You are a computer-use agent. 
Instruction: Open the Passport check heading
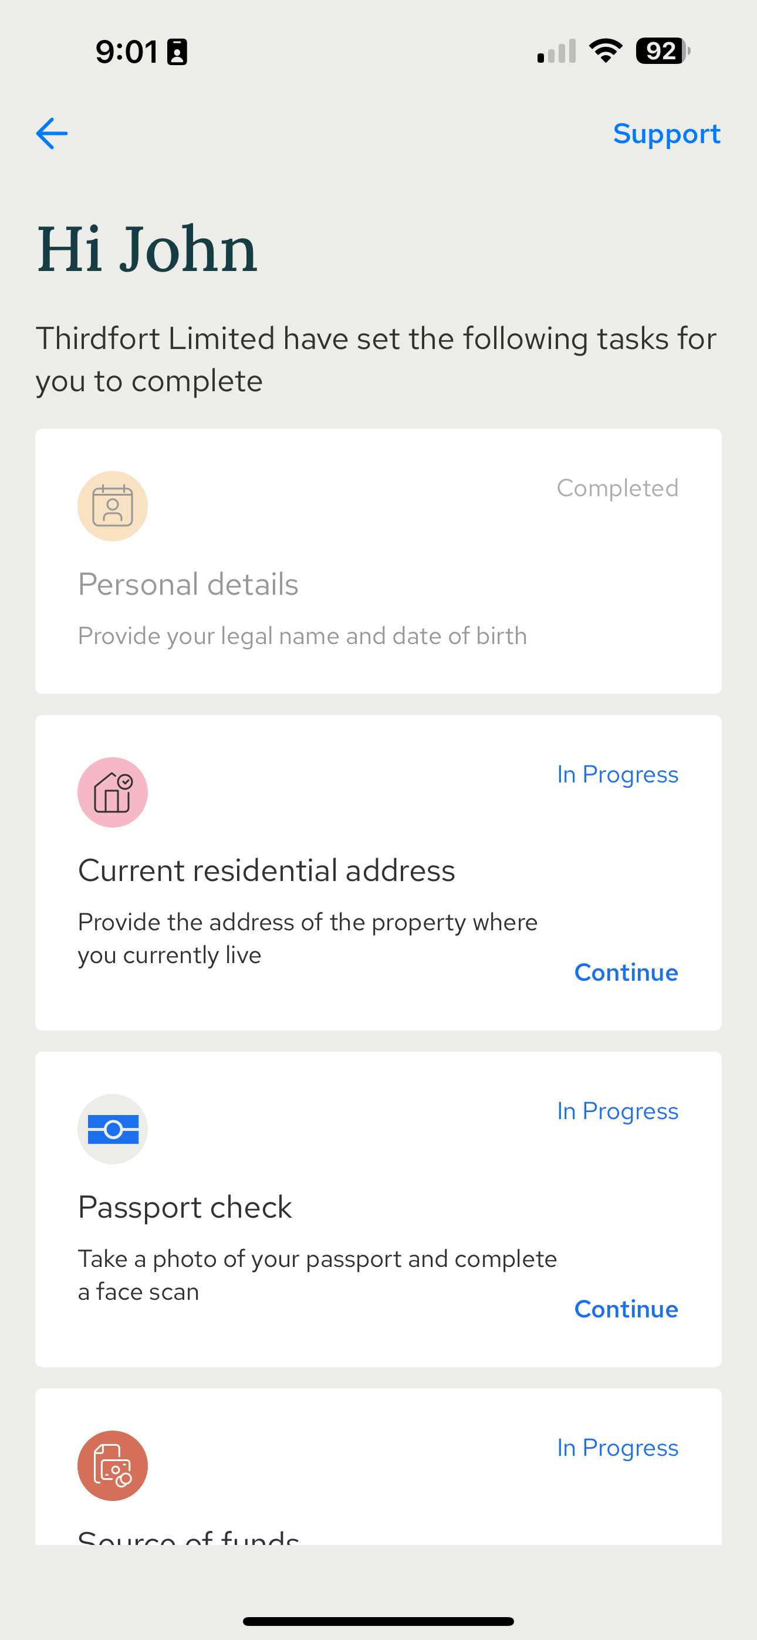click(185, 1207)
